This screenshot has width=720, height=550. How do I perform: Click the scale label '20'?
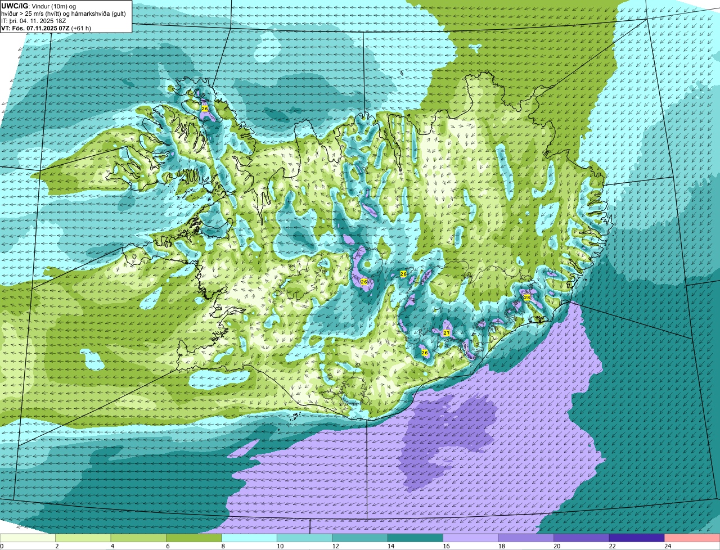(557, 546)
